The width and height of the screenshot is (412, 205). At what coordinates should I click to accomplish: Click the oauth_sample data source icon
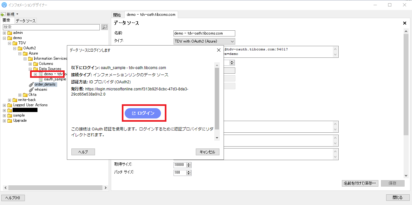click(41, 79)
